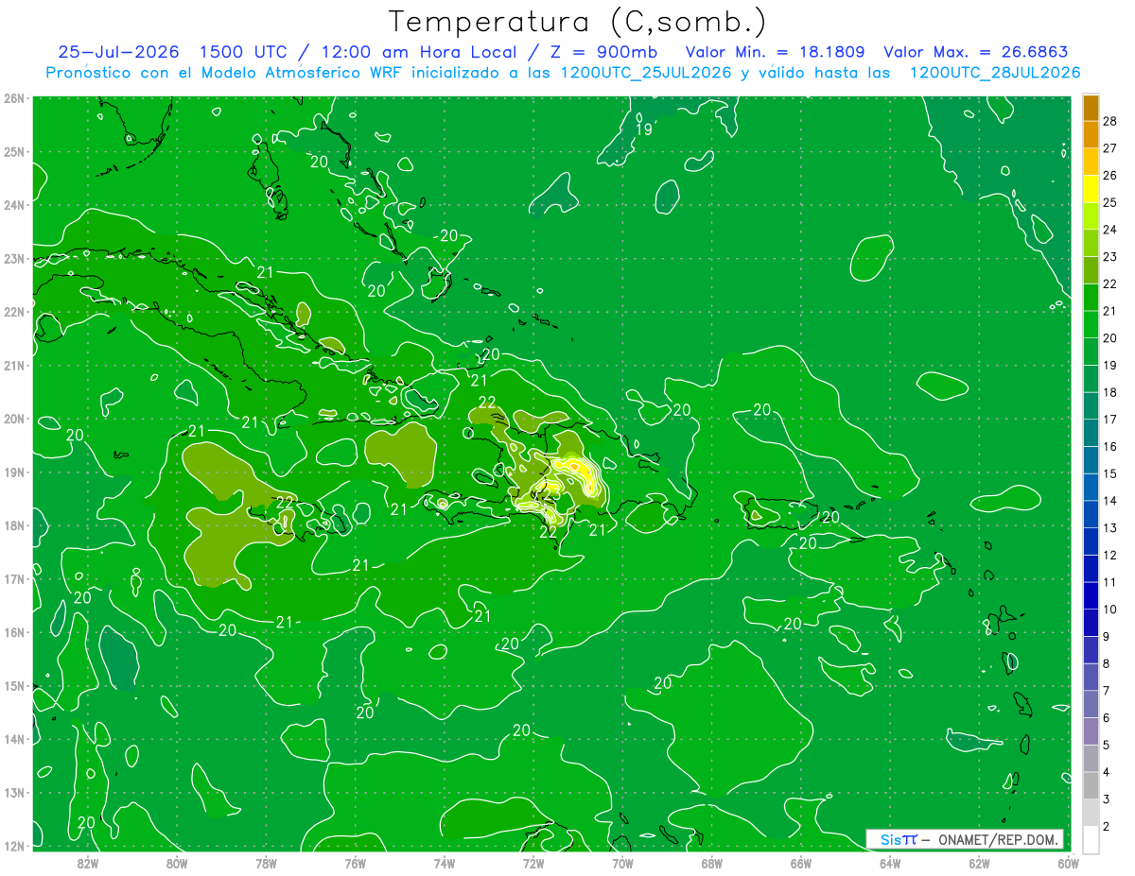This screenshot has height=876, width=1135.
Task: Click latitude axis label 18N
Action: click(x=14, y=525)
